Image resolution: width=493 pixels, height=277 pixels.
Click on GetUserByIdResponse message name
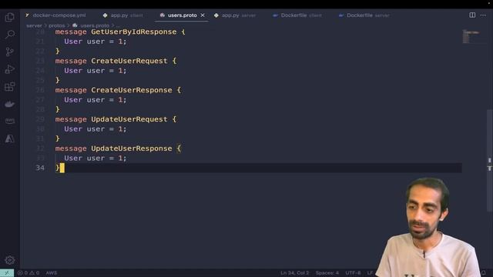point(134,32)
